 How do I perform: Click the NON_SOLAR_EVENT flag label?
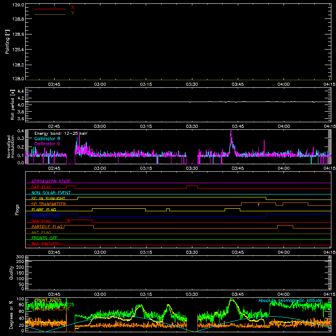[x=51, y=193]
